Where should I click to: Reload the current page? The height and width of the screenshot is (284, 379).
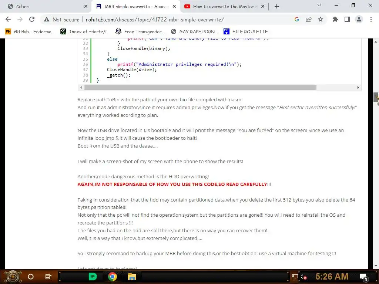(32, 19)
